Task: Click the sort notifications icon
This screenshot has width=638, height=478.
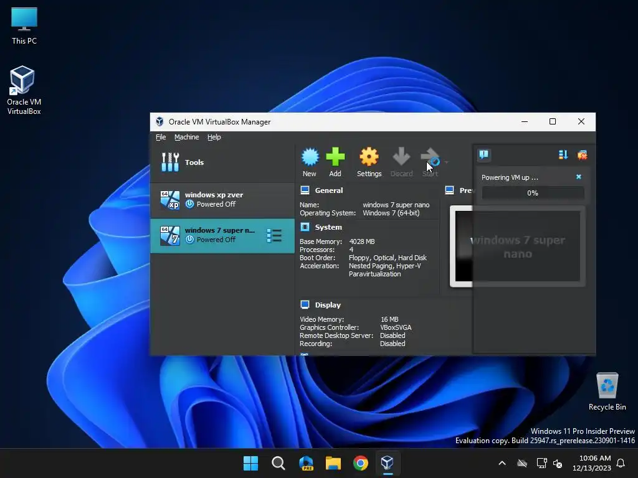Action: (x=563, y=155)
